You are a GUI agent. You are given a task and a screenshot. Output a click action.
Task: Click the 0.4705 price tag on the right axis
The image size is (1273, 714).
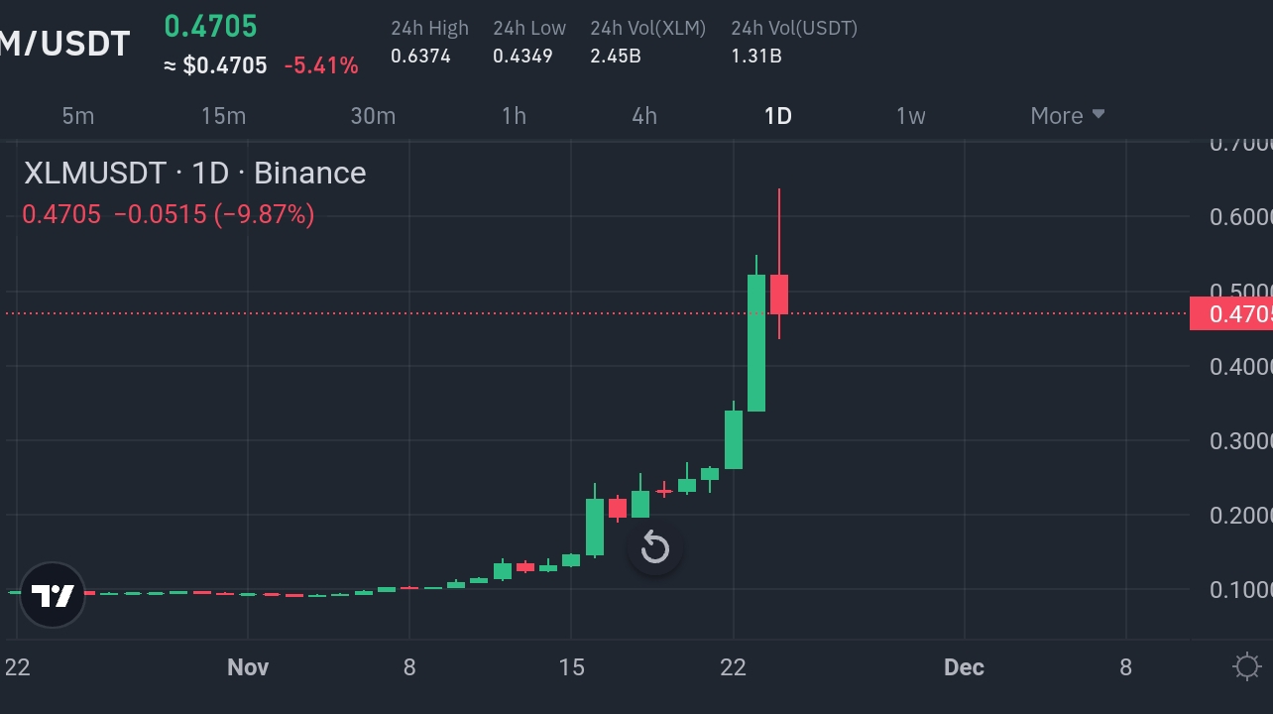[x=1234, y=312]
